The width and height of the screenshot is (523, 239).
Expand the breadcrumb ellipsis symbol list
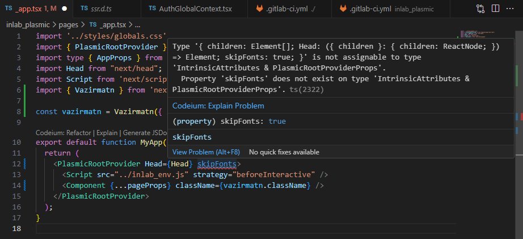(x=137, y=25)
